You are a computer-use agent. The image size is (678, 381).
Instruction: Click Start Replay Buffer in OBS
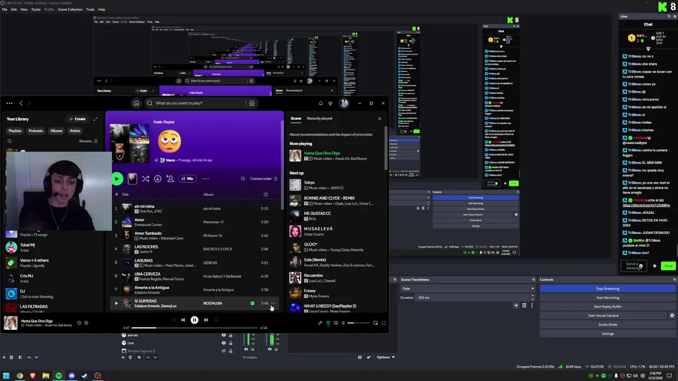(x=608, y=306)
